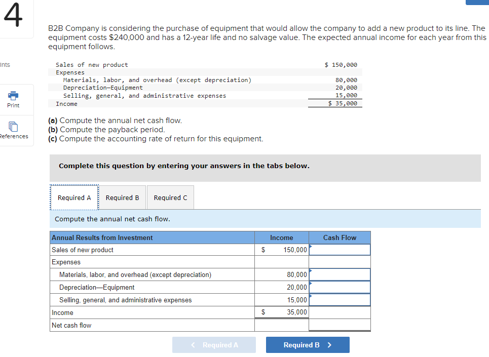Click the Income column header
489x357 pixels.
[x=282, y=237]
